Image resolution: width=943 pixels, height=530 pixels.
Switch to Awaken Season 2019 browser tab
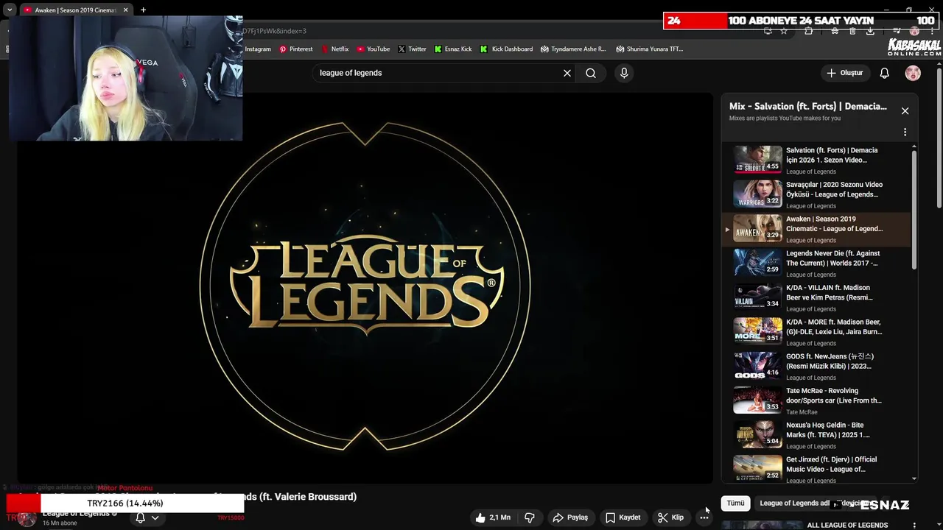point(75,10)
